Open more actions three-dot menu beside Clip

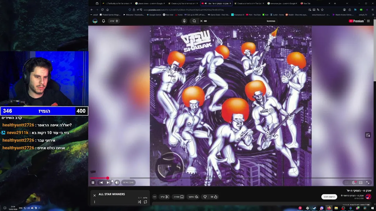(155, 197)
